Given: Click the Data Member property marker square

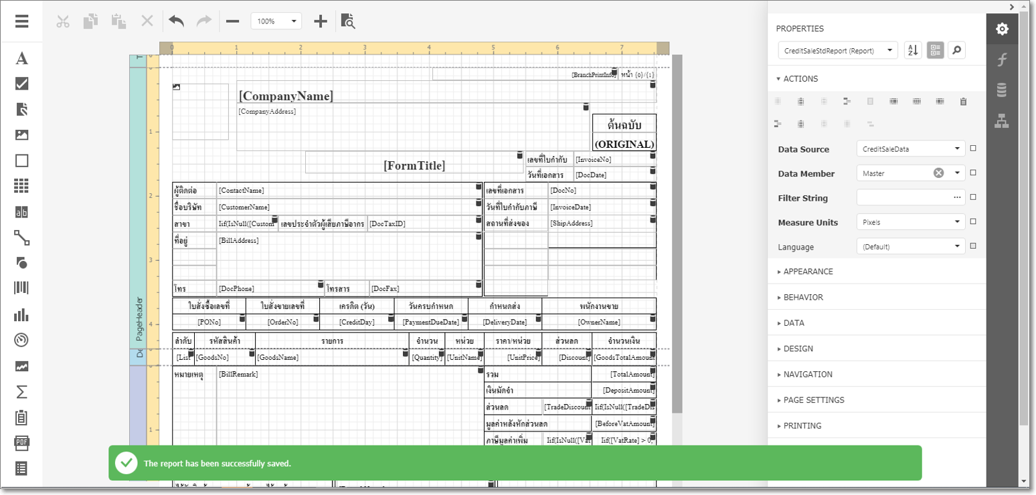Looking at the screenshot, I should 973,173.
